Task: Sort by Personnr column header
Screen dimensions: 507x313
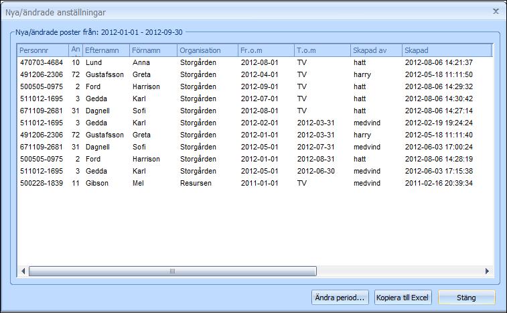Action: point(43,50)
